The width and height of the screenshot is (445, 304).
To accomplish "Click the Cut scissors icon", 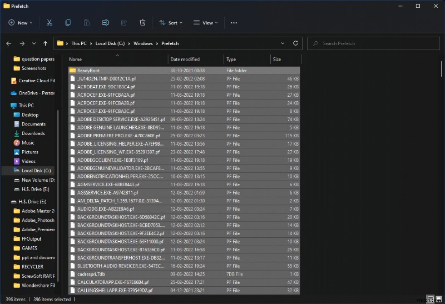I will 49,23.
